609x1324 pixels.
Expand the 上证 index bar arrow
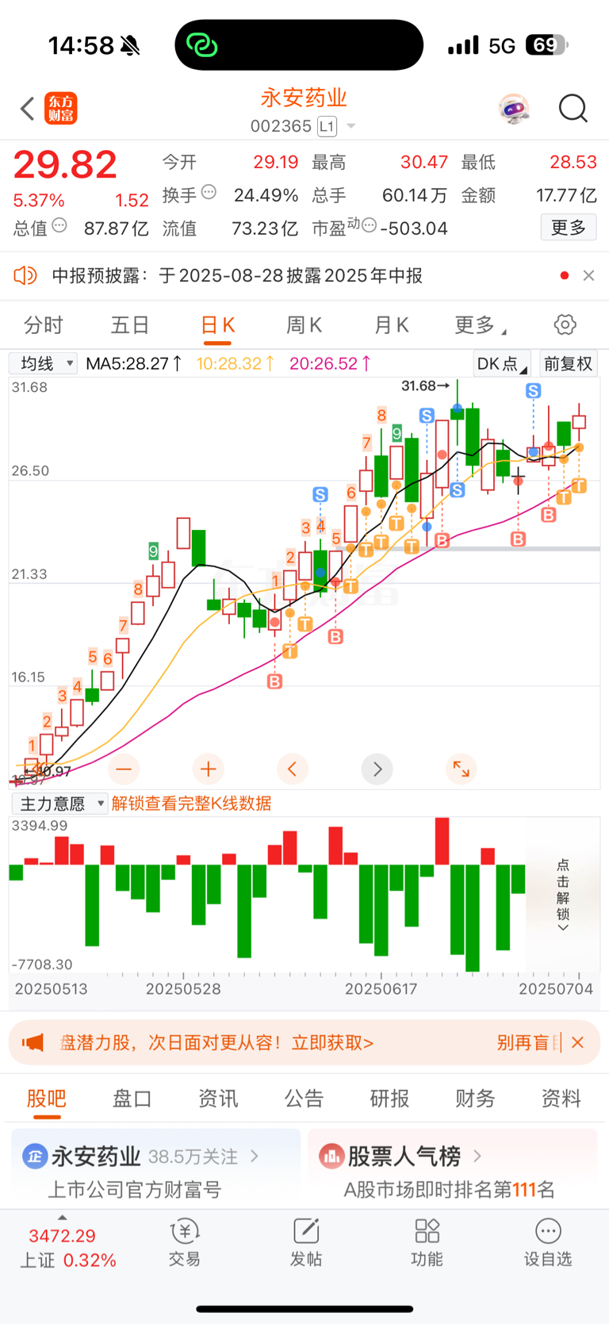[63, 1218]
